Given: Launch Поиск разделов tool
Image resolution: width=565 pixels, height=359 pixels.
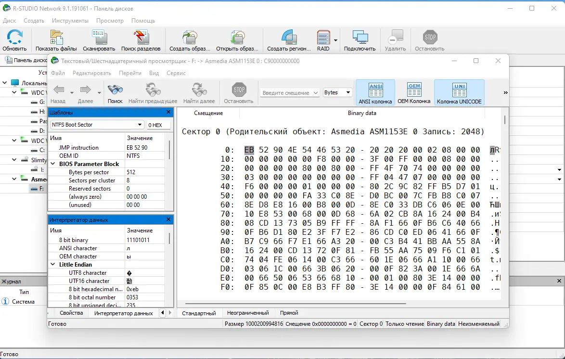Looking at the screenshot, I should pyautogui.click(x=141, y=40).
